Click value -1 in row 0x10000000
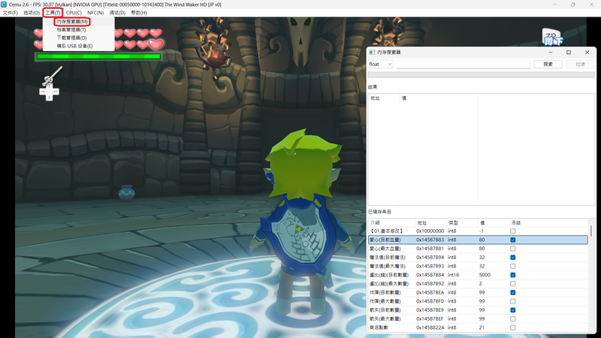 pos(481,231)
